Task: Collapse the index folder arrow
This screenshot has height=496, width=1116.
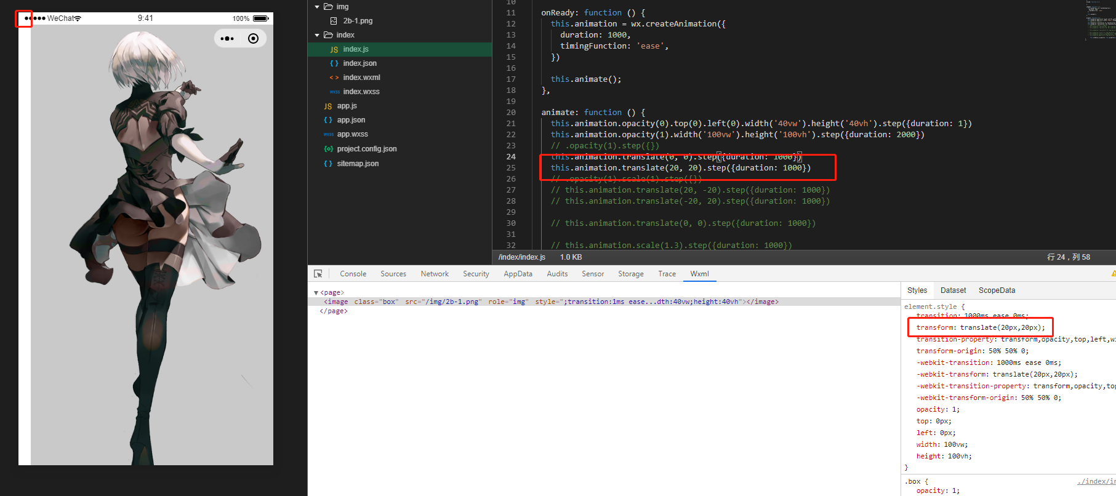Action: tap(317, 35)
